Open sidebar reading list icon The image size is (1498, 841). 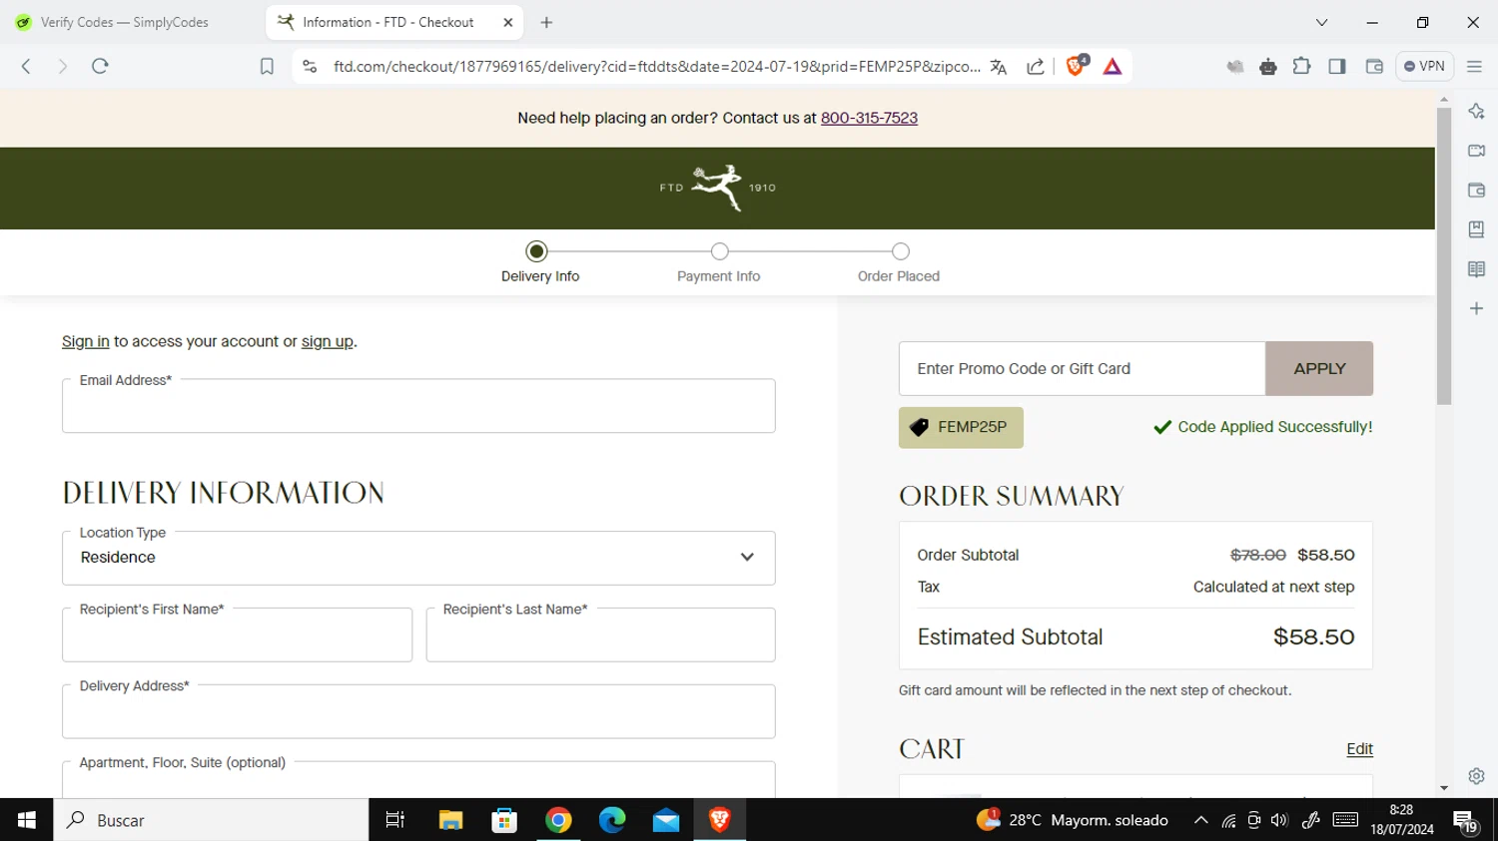(x=1476, y=269)
